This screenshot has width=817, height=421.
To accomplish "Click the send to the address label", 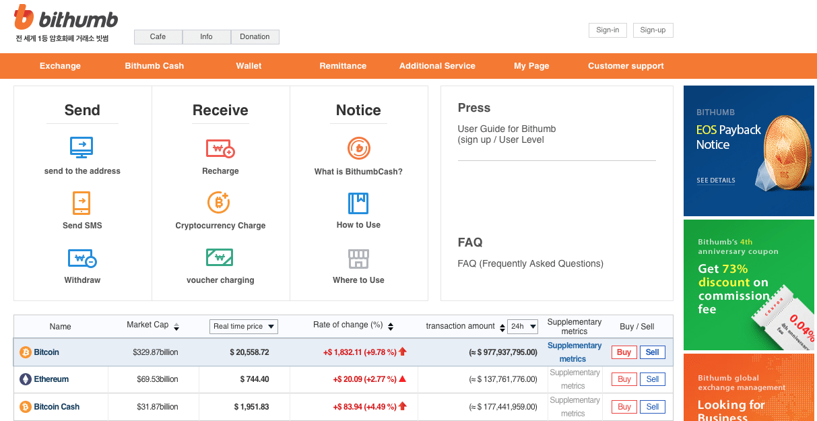I will pyautogui.click(x=82, y=171).
